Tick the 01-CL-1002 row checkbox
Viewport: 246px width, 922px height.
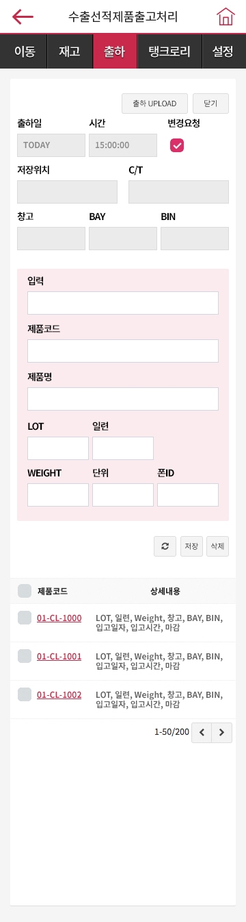(25, 695)
